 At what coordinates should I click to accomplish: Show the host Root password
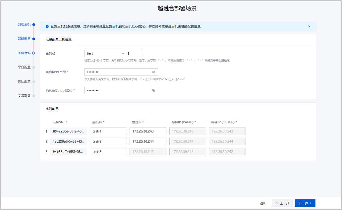point(153,72)
